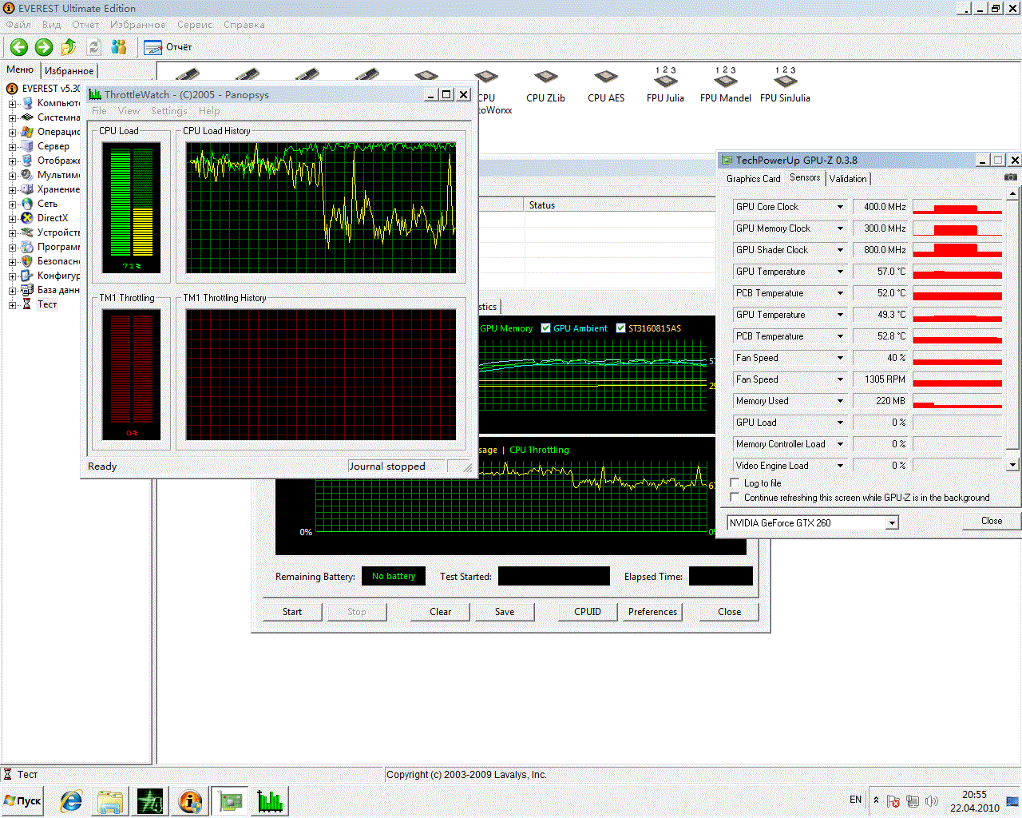The width and height of the screenshot is (1022, 818).
Task: Open the GPU Memory Clock sensor dropdown
Action: pos(840,228)
